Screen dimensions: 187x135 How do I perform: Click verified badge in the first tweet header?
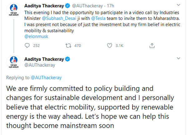click(x=67, y=6)
